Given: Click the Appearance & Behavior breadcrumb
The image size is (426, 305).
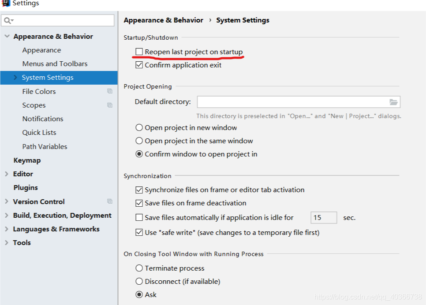Looking at the screenshot, I should point(163,20).
